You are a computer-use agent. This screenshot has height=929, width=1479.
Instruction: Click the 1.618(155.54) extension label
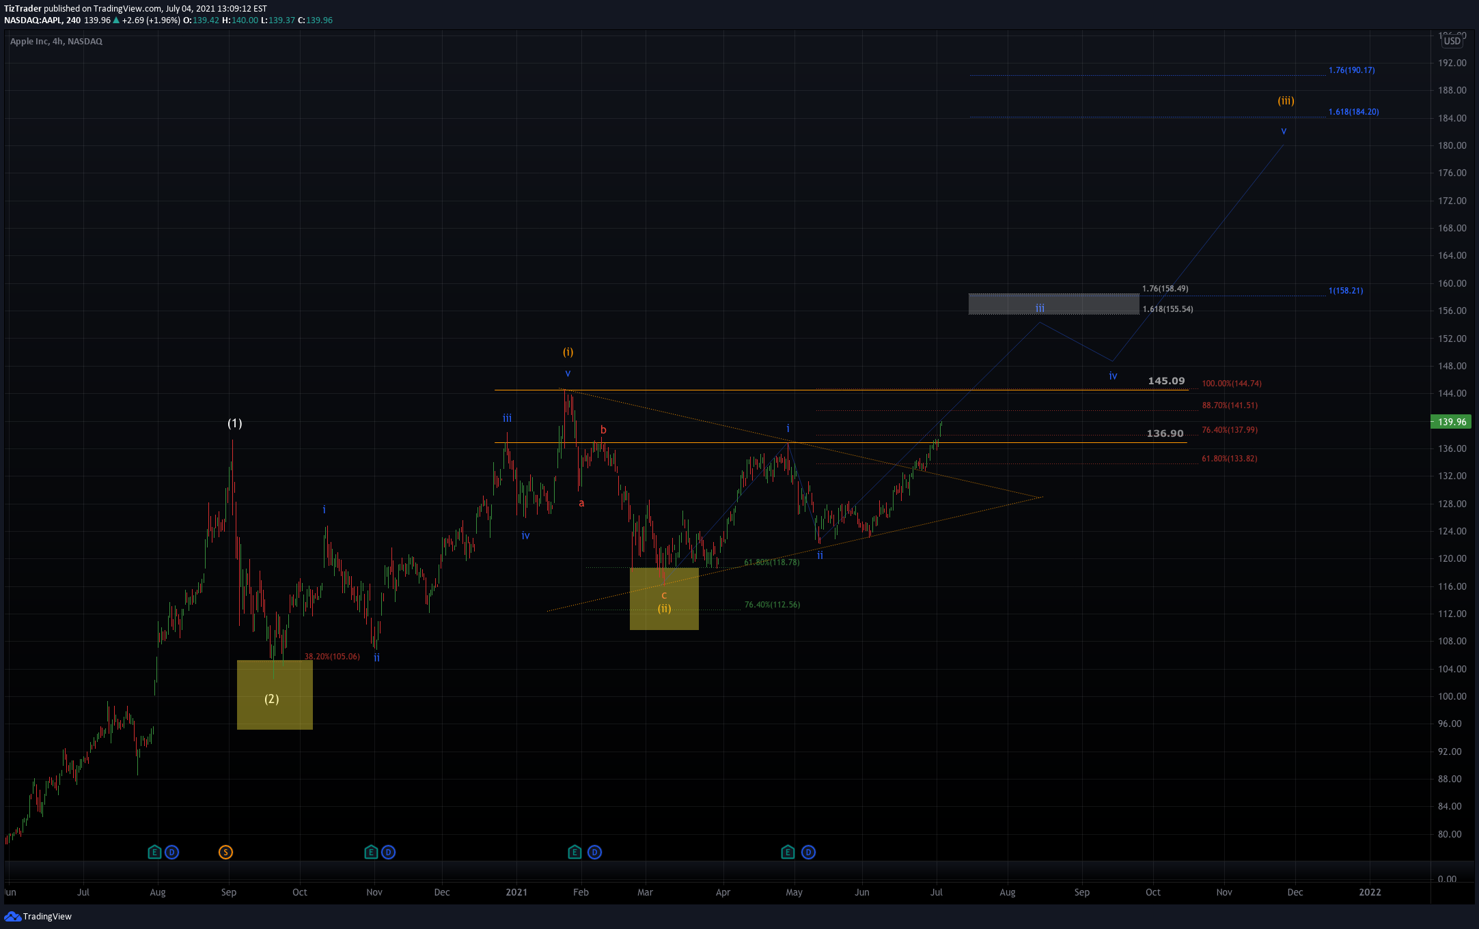[x=1167, y=309]
